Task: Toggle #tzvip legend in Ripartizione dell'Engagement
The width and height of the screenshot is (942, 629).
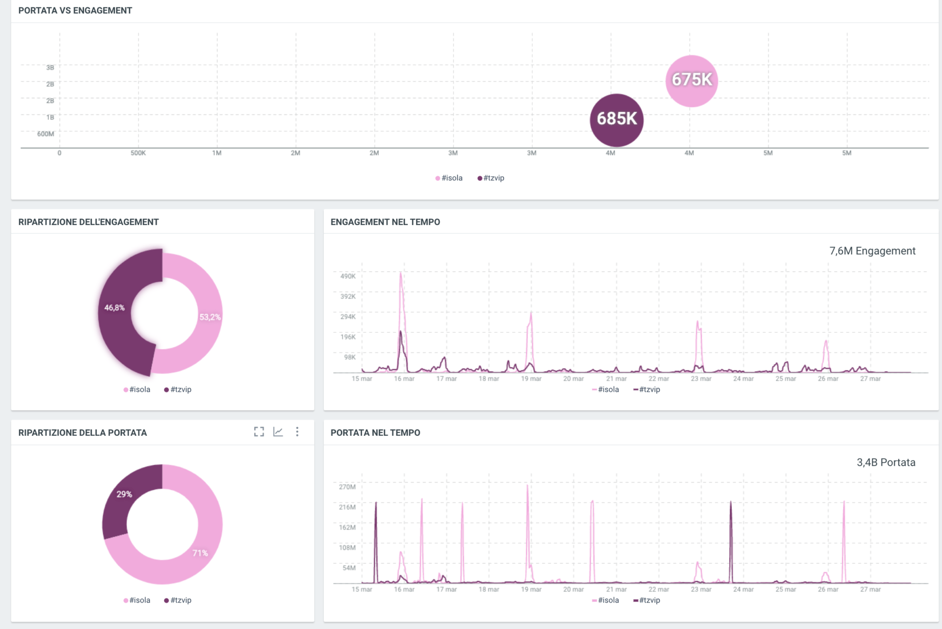Action: point(178,389)
